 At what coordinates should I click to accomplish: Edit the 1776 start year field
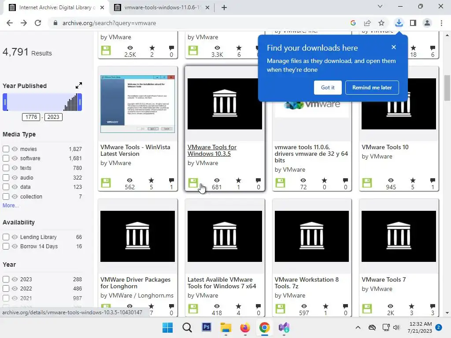(31, 117)
